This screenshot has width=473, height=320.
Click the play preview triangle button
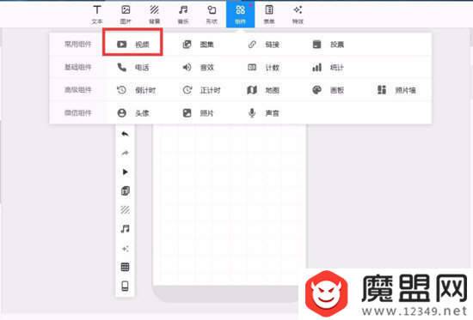(125, 172)
